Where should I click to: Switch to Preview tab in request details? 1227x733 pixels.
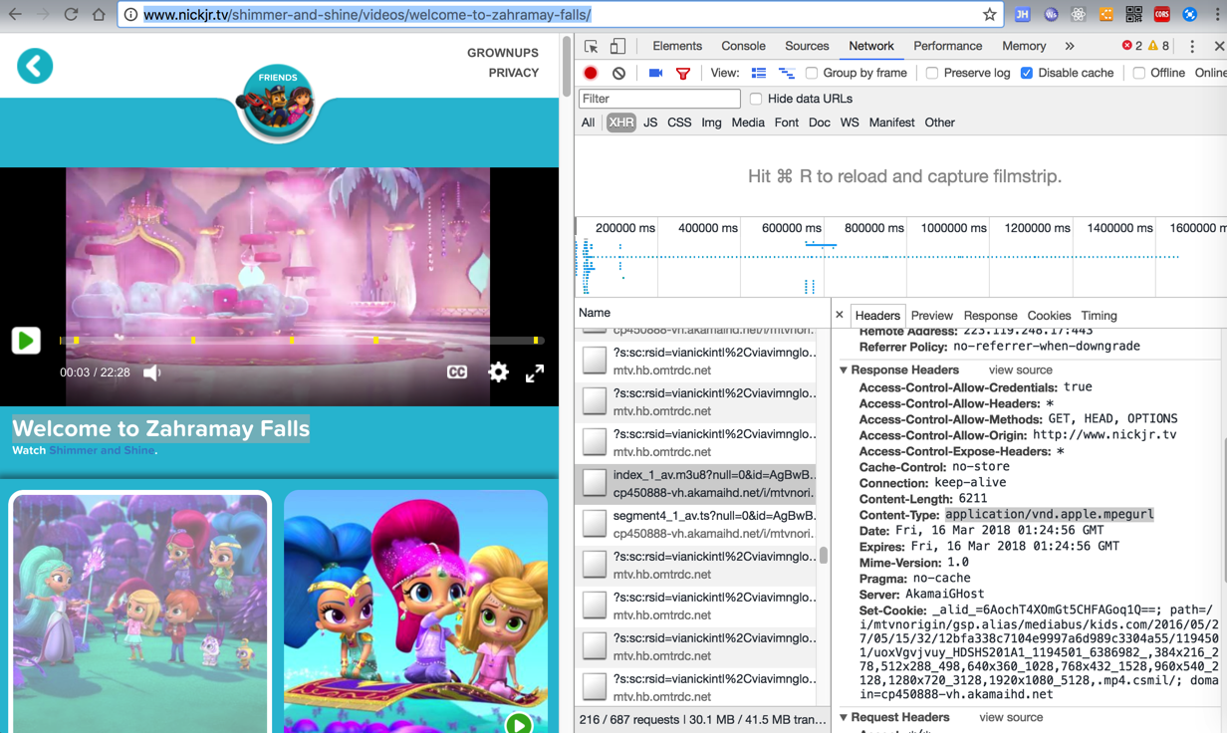tap(932, 315)
